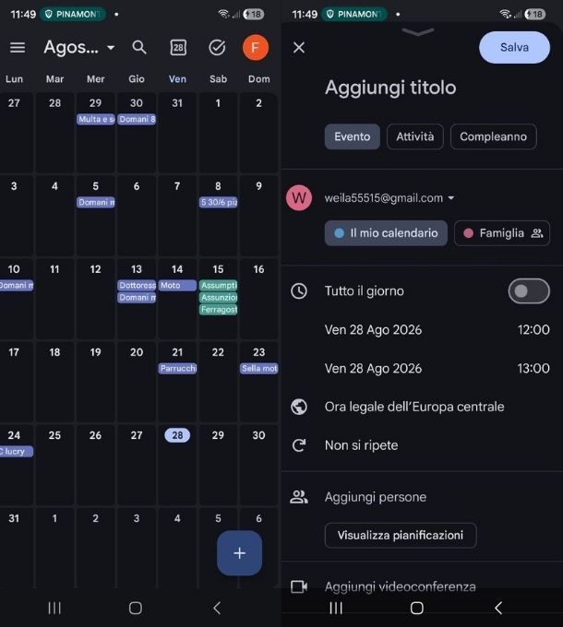Open the start date Ven 28 Ago 2026
Image resolution: width=563 pixels, height=627 pixels.
(373, 330)
